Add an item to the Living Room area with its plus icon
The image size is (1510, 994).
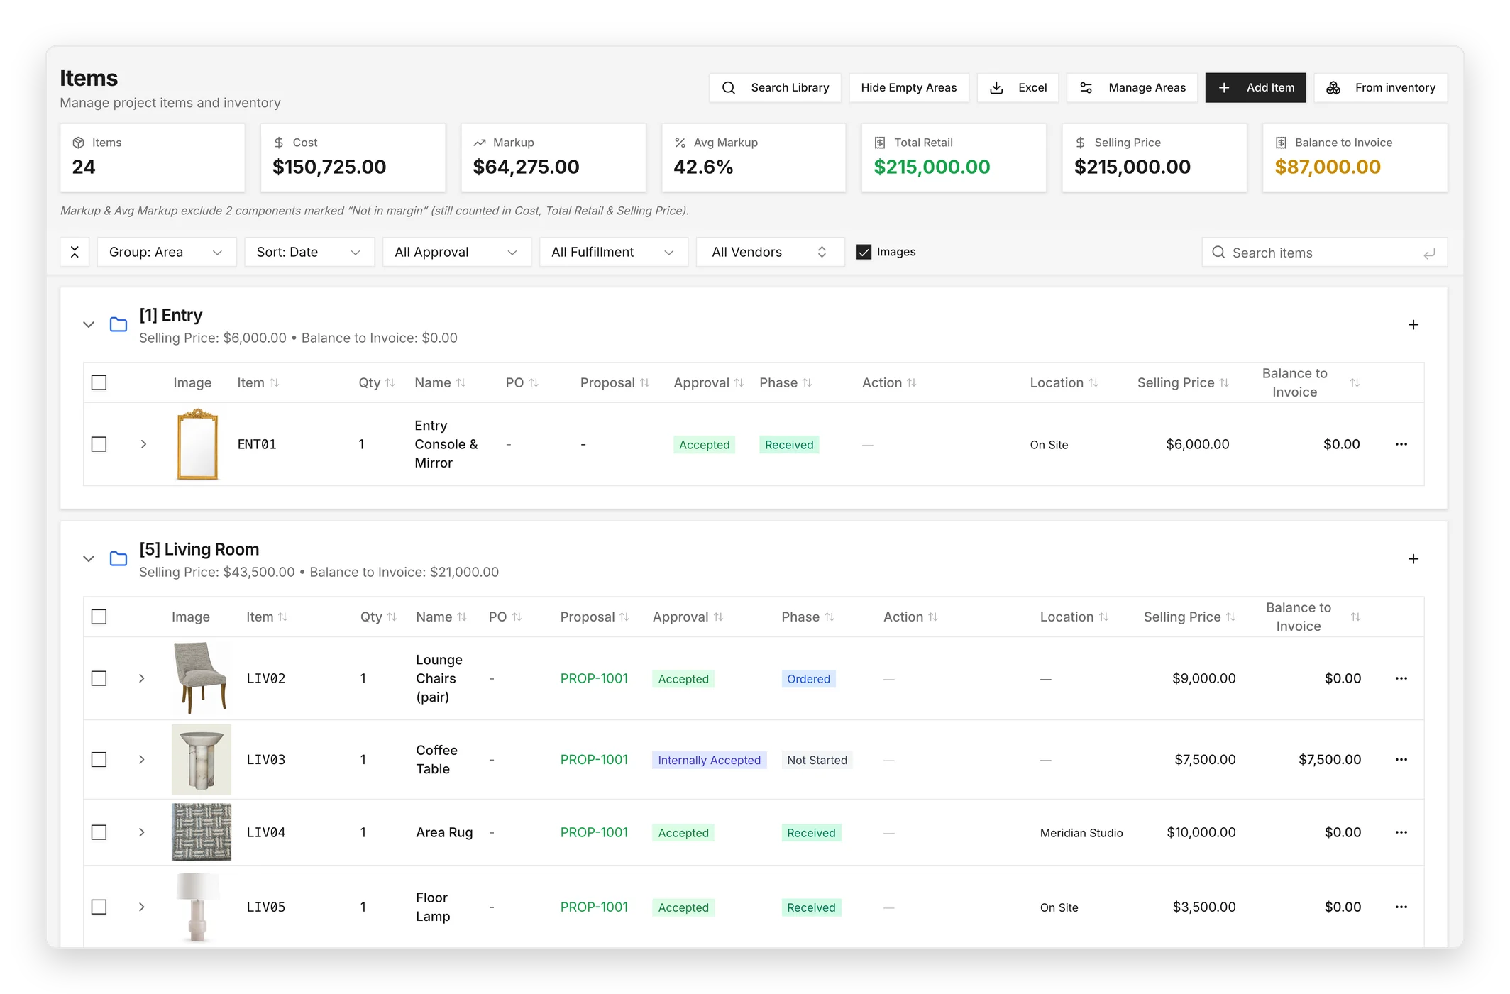[x=1413, y=558]
